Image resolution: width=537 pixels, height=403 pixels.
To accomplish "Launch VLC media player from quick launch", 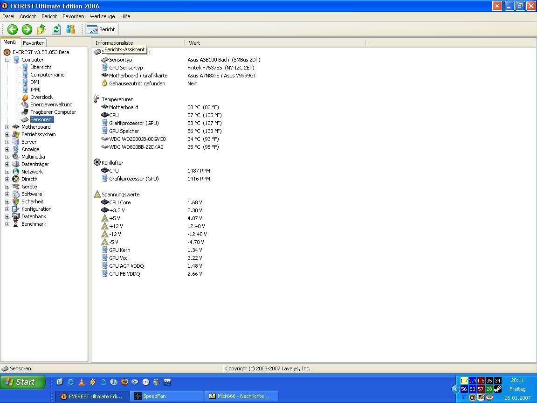I will [82, 382].
